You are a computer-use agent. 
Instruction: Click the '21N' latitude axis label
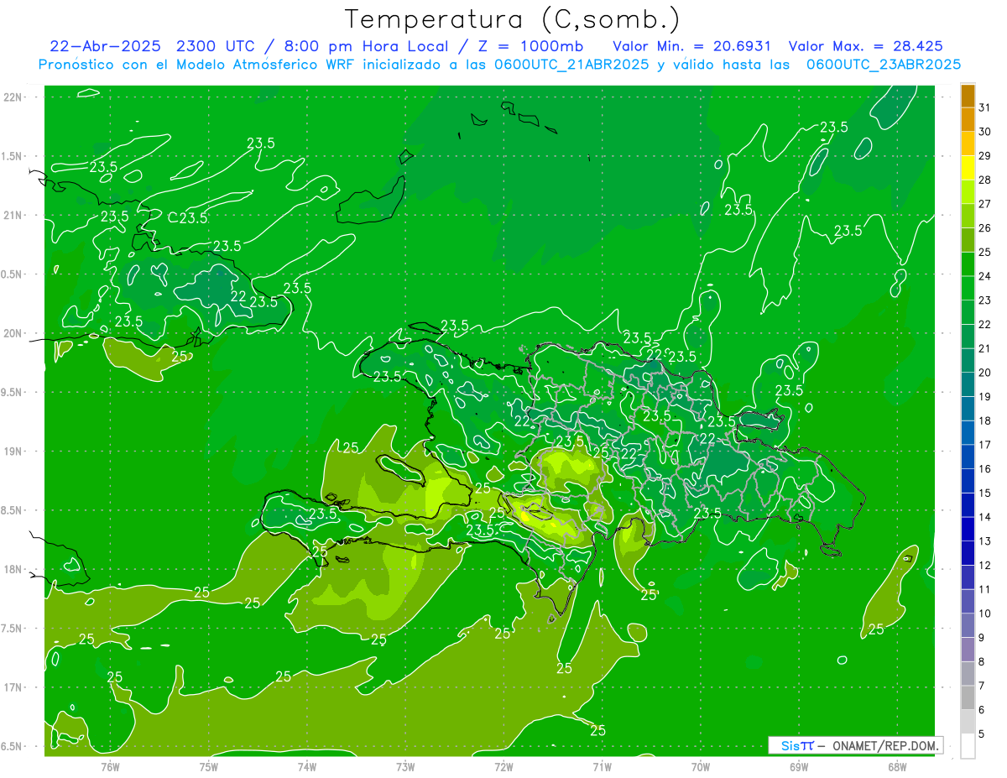(13, 216)
